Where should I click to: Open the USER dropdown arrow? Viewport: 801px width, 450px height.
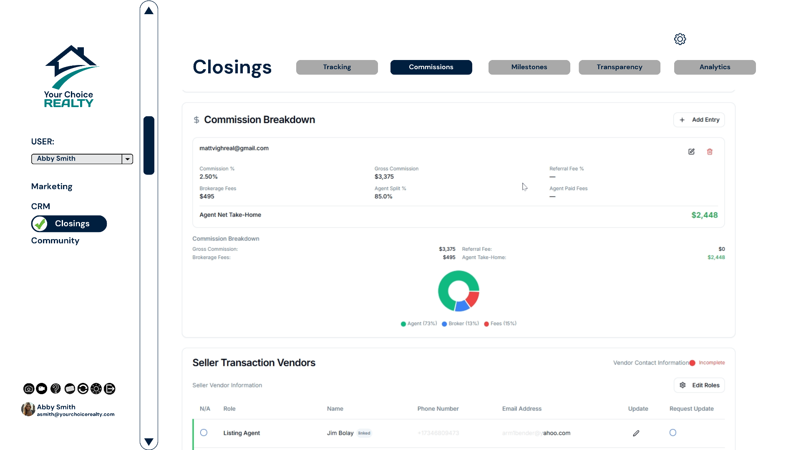pyautogui.click(x=128, y=159)
